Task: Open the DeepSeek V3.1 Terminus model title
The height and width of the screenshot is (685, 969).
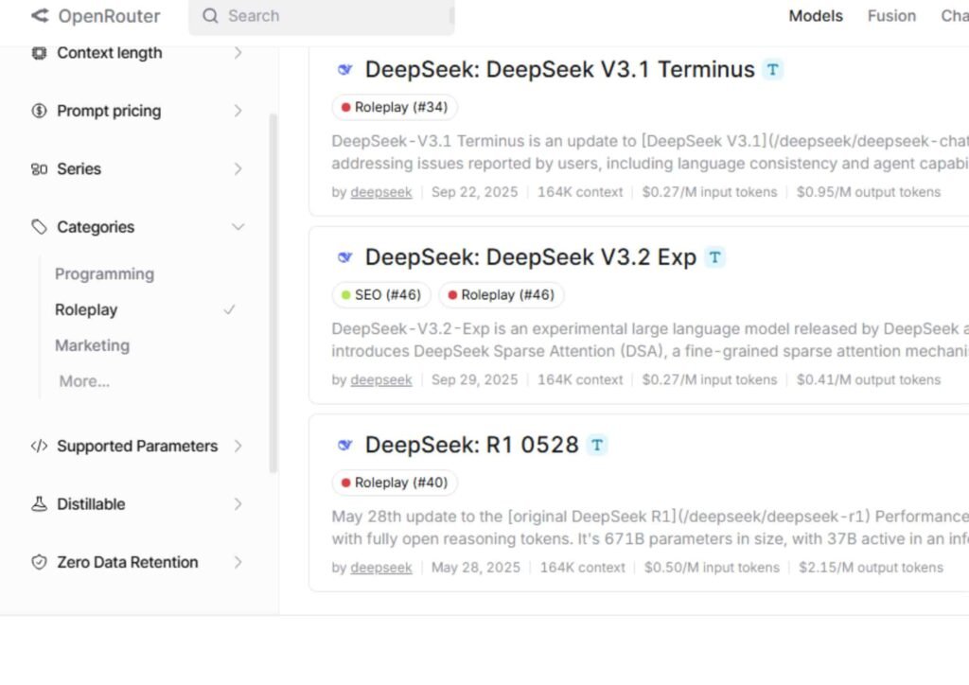Action: coord(560,69)
